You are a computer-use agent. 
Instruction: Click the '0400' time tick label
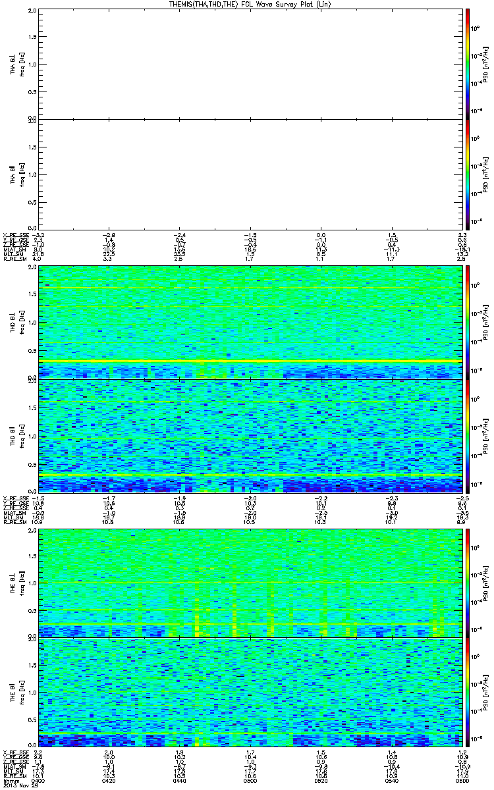(39, 780)
